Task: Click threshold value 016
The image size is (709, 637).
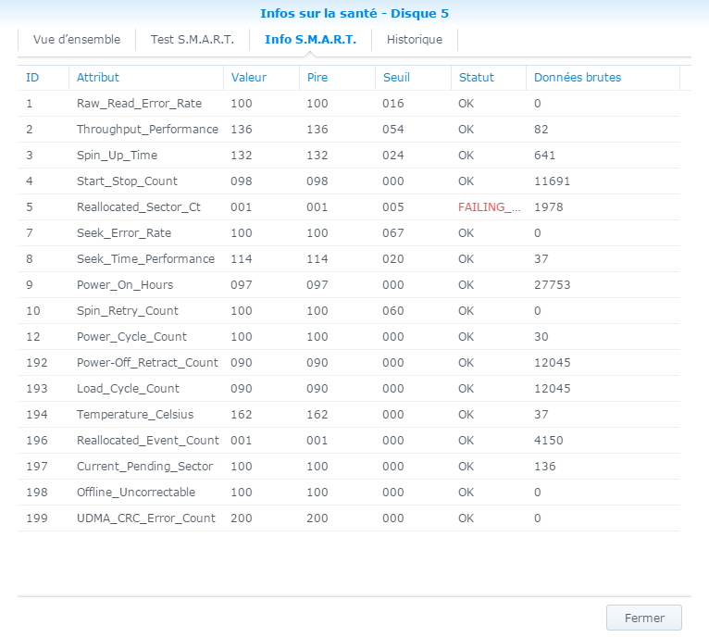Action: click(x=393, y=104)
